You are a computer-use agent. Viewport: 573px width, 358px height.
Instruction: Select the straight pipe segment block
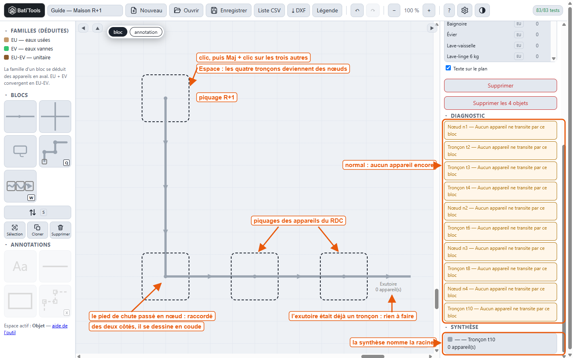pyautogui.click(x=20, y=117)
